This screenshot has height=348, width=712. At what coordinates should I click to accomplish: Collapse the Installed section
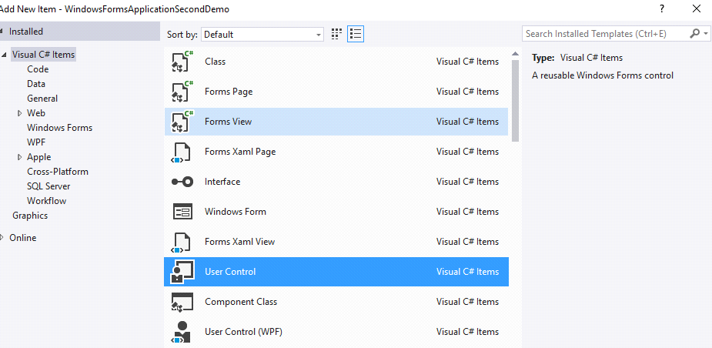coord(2,32)
